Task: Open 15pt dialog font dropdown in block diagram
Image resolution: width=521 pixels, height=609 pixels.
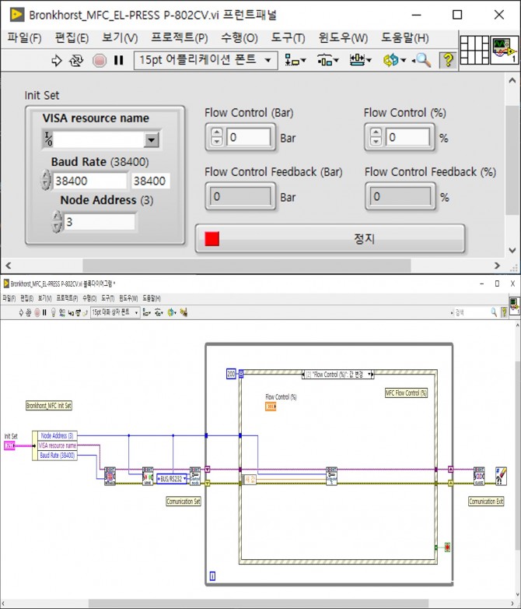Action: (x=115, y=312)
